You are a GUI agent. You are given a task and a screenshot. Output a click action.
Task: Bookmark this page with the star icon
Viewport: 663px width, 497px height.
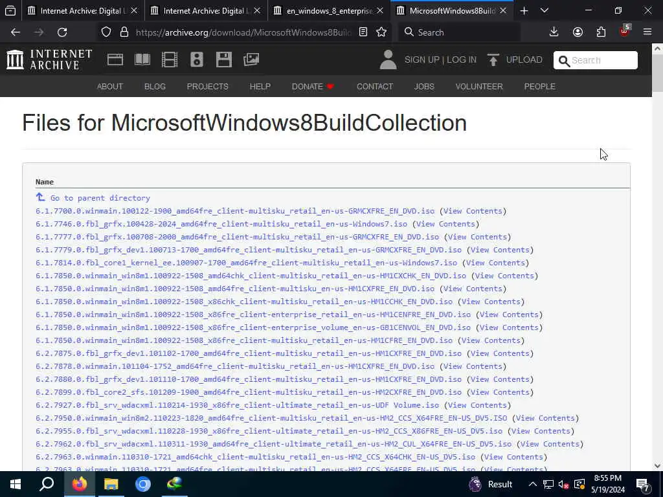click(x=381, y=32)
